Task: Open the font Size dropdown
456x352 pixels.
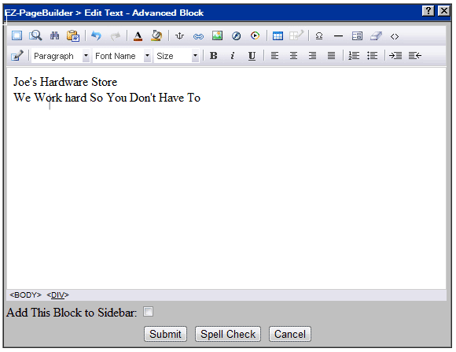Action: (x=177, y=56)
